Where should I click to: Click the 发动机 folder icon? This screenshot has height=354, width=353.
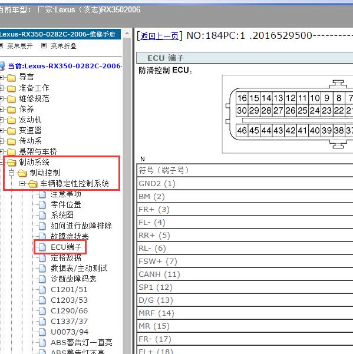[x=11, y=120]
